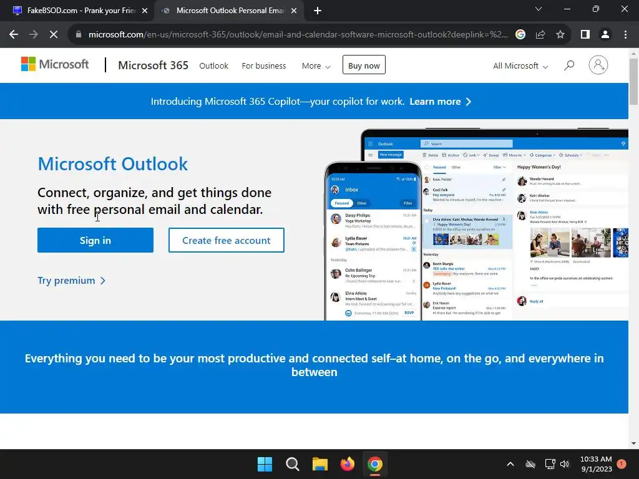The height and width of the screenshot is (479, 639).
Task: Switch to the FakeBSOD.com tab
Action: [77, 11]
